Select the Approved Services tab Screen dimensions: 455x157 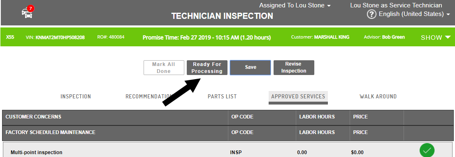pyautogui.click(x=298, y=96)
